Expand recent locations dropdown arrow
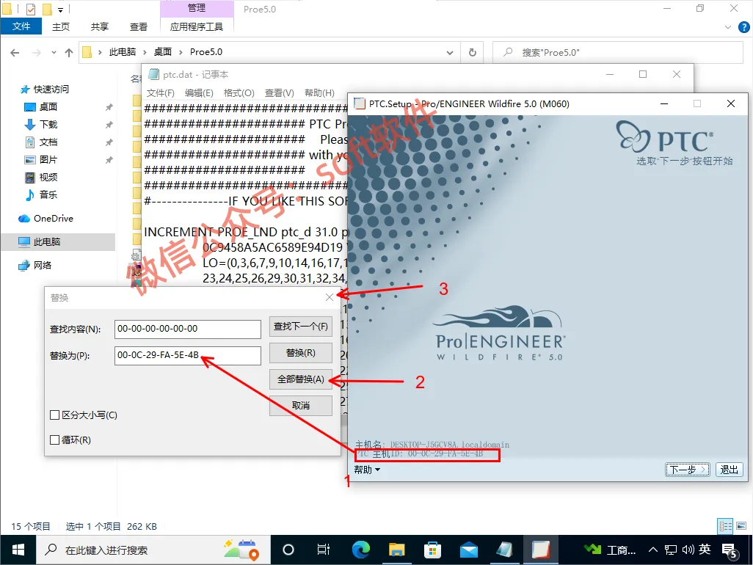This screenshot has height=565, width=753. pos(54,52)
